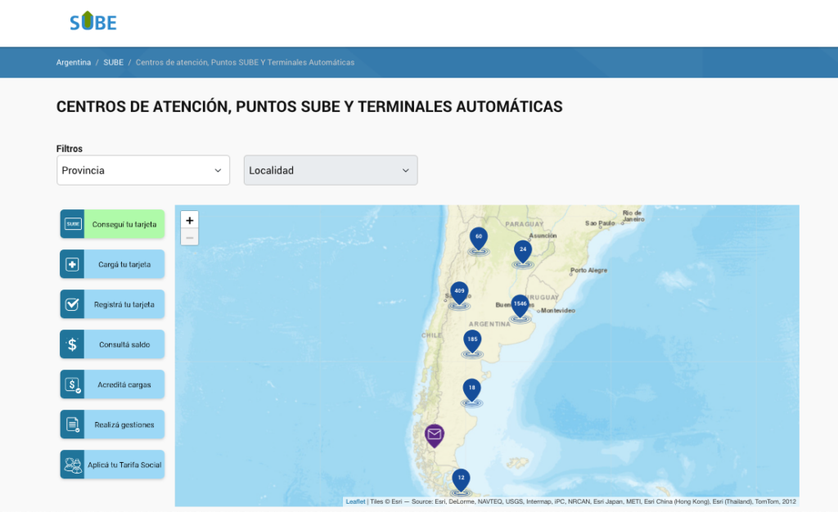The image size is (838, 512).
Task: Click the map cluster marker labeled 18
Action: (x=471, y=390)
